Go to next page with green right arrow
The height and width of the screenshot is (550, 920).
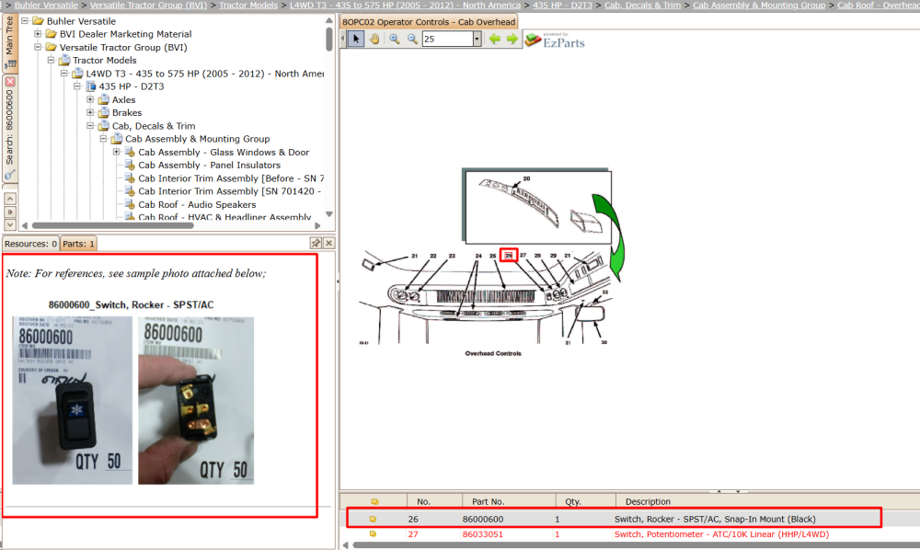click(x=512, y=39)
